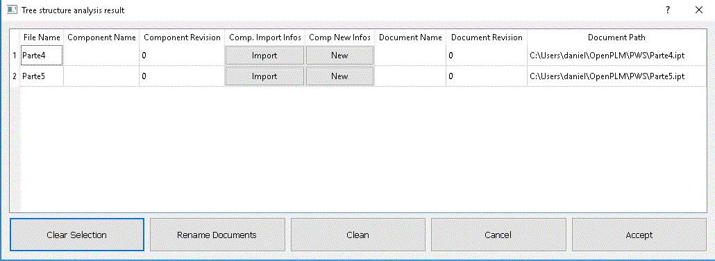Click Component Revision cell of Parte4
The height and width of the screenshot is (261, 715).
183,56
